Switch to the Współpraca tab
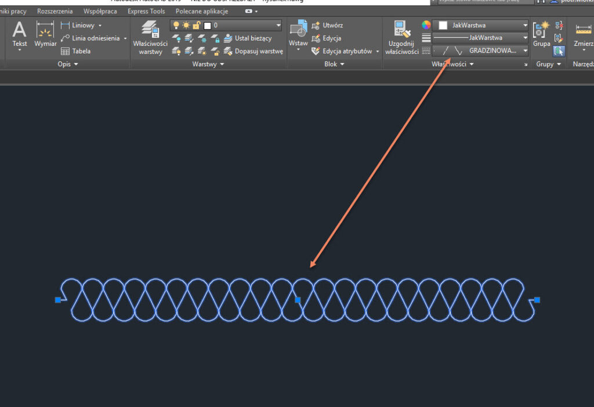This screenshot has height=407, width=594. [100, 11]
